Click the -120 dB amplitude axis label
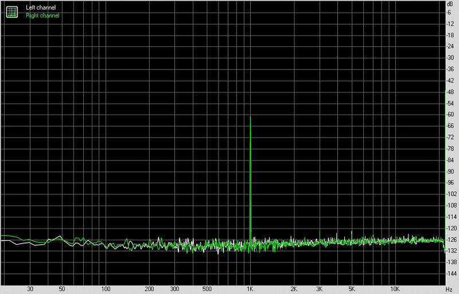Image resolution: width=459 pixels, height=294 pixels. [451, 228]
